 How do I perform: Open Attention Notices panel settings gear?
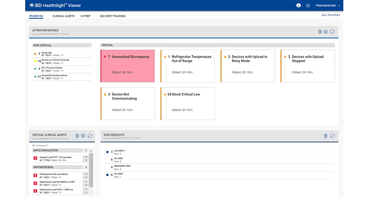[x=326, y=32]
